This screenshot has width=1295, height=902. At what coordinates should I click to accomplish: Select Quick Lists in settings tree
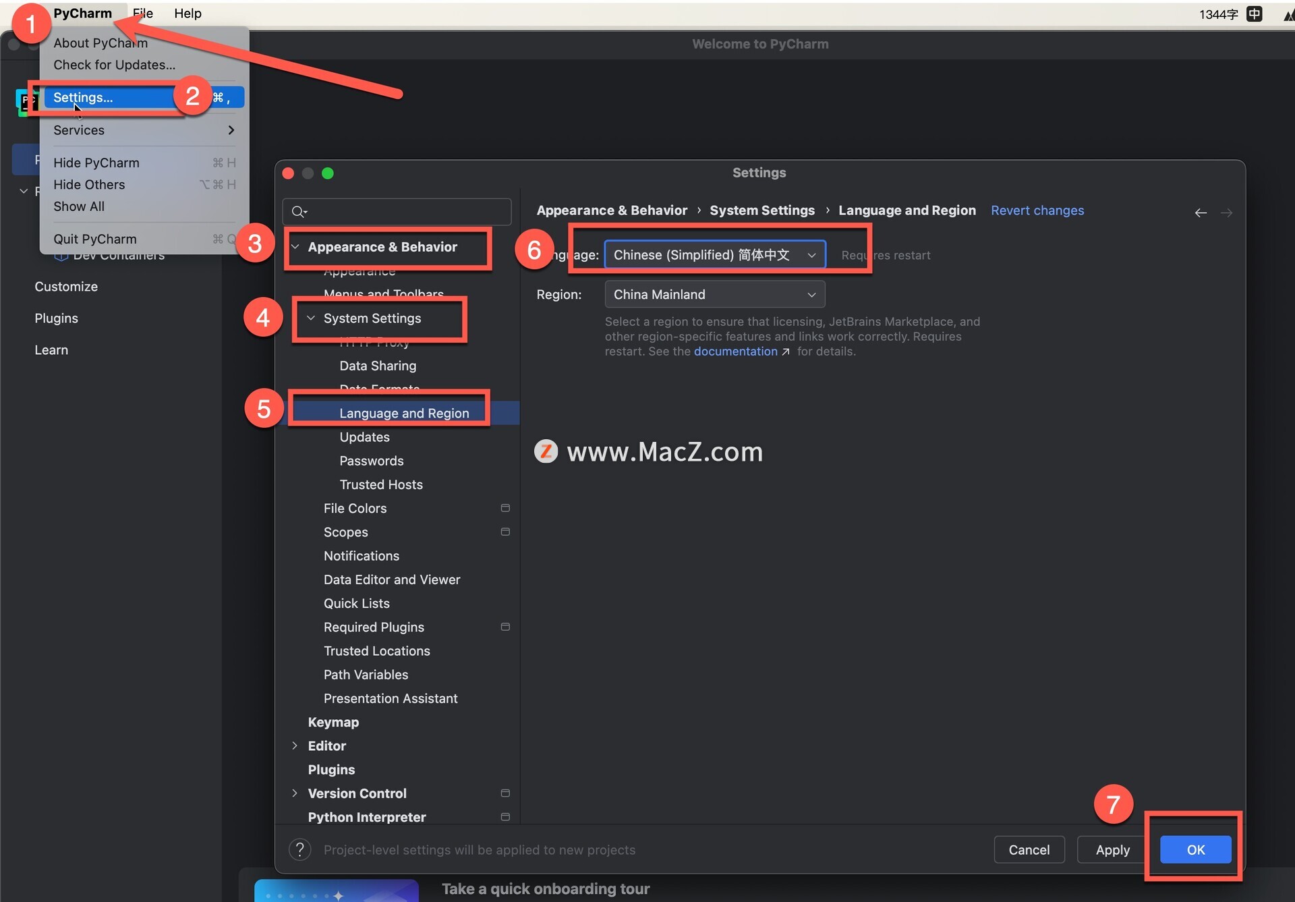pos(357,603)
